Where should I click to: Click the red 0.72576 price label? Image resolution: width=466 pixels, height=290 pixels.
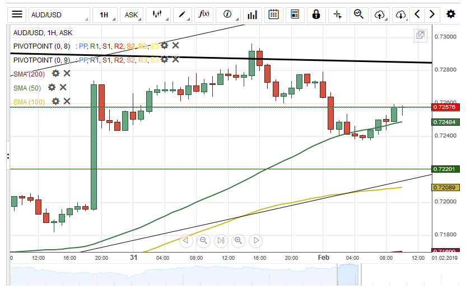point(445,107)
